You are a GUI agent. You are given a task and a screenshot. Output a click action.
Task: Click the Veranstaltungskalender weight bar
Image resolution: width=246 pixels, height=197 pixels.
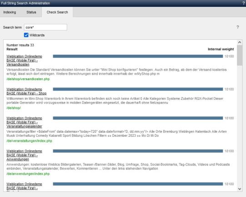[138, 118]
